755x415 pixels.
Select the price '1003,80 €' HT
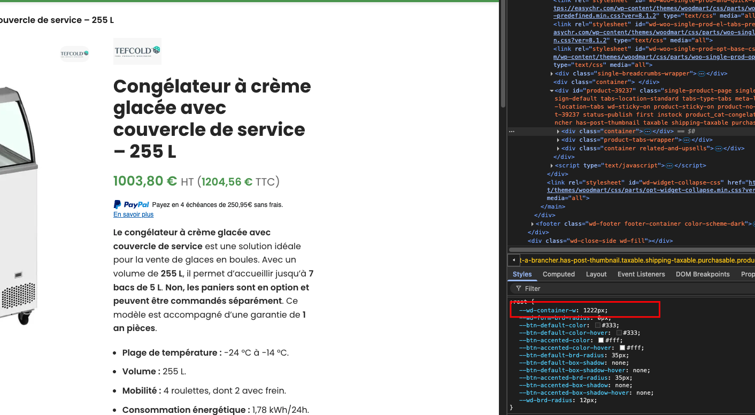click(x=145, y=181)
